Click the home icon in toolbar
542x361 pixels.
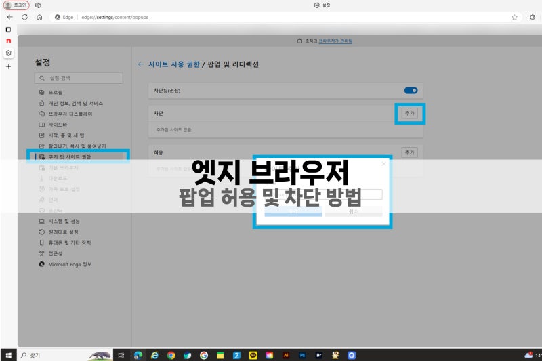click(x=39, y=17)
